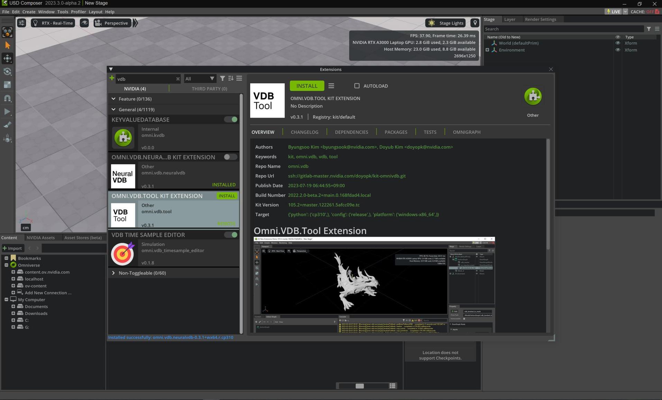Click the location pin icon in viewport
This screenshot has width=662, height=400.
[475, 23]
